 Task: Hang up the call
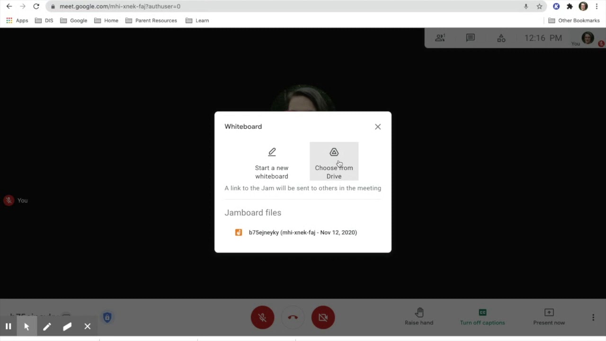(293, 317)
